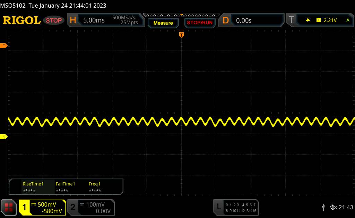355x218 pixels.
Task: Toggle channel 1 using the yellow badge
Action: (25, 207)
